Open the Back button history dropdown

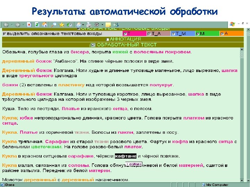(12, 25)
